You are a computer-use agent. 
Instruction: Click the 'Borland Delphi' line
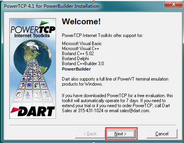point(75,59)
